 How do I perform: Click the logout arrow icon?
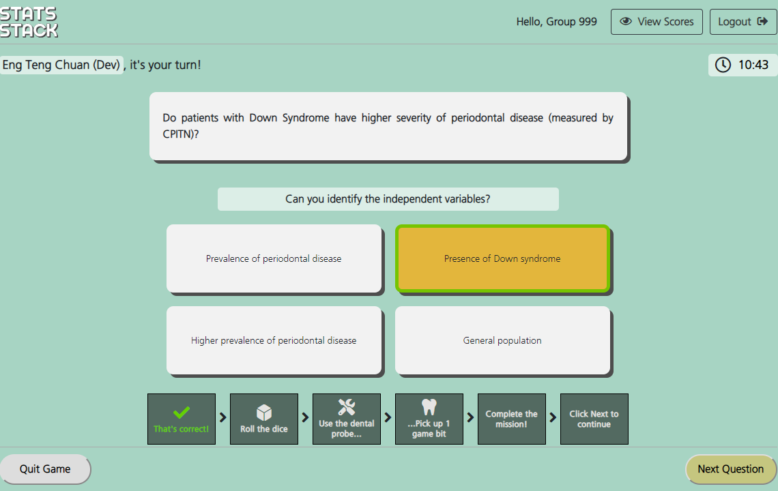tap(762, 22)
